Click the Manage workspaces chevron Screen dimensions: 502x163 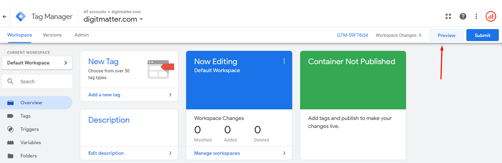[284, 153]
